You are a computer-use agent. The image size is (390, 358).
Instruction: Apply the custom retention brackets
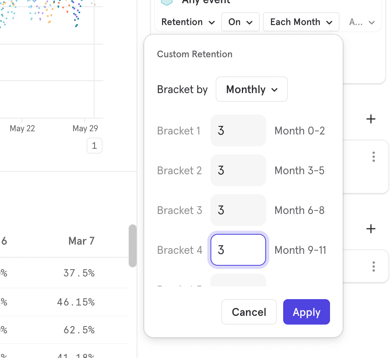click(306, 312)
